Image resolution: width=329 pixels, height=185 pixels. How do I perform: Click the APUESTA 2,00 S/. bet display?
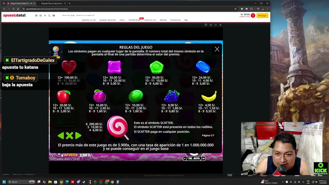click(78, 155)
